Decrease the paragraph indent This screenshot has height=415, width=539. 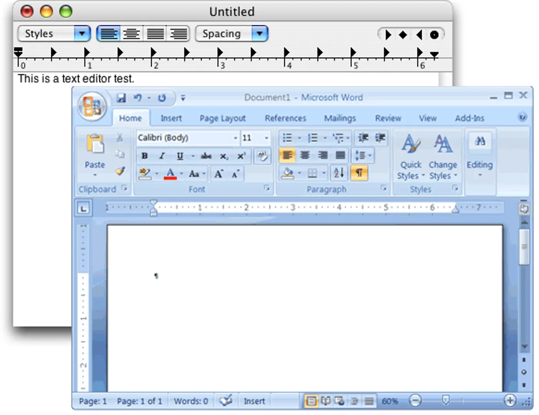[363, 138]
